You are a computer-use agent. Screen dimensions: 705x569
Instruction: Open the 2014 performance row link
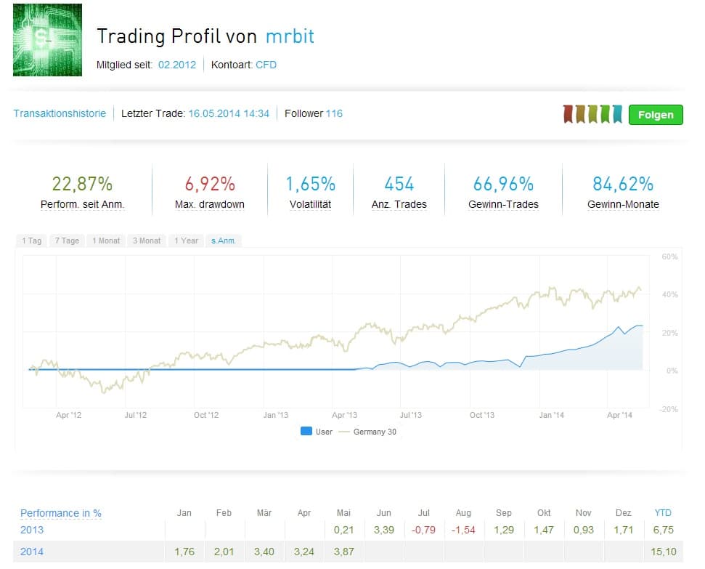pos(32,552)
